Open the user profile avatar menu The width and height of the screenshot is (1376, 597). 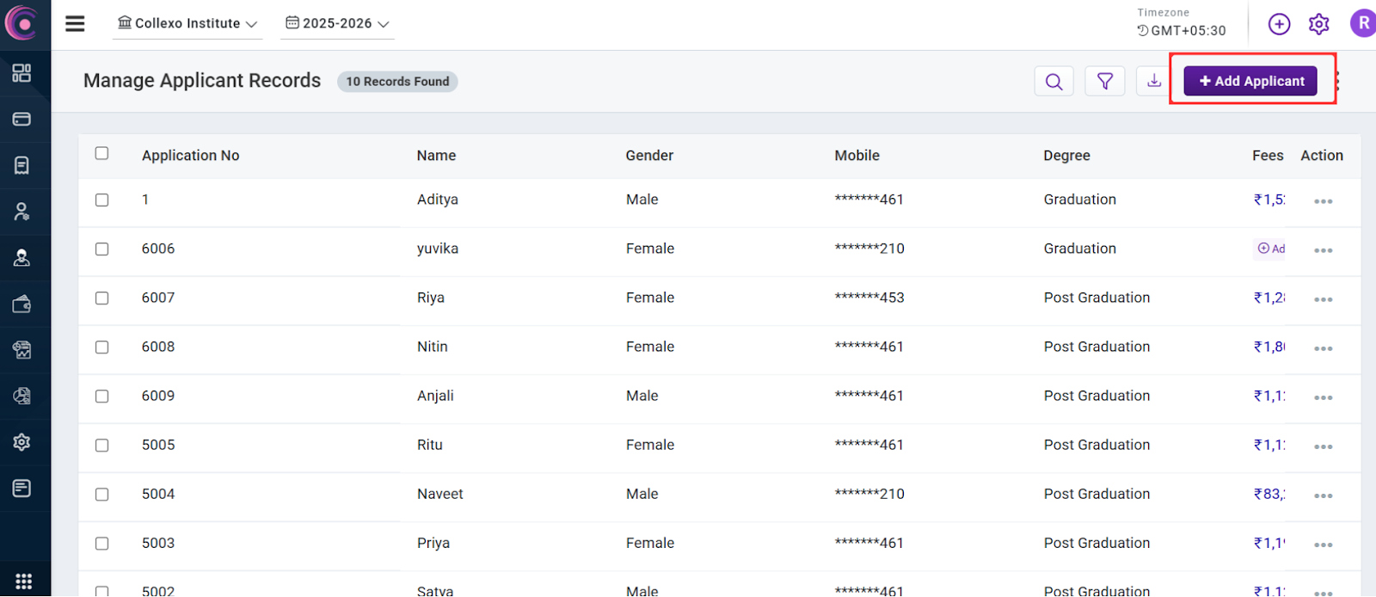pyautogui.click(x=1363, y=23)
